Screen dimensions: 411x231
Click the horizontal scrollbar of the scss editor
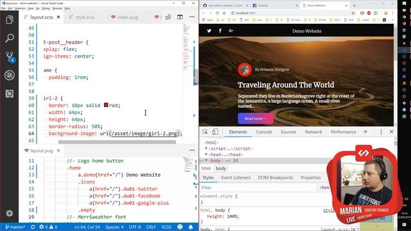[117, 142]
